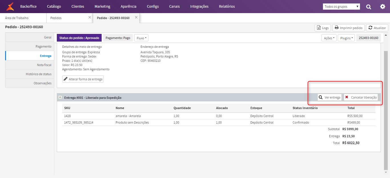Open the Aparência menu
Image resolution: width=390 pixels, height=178 pixels.
128,6
